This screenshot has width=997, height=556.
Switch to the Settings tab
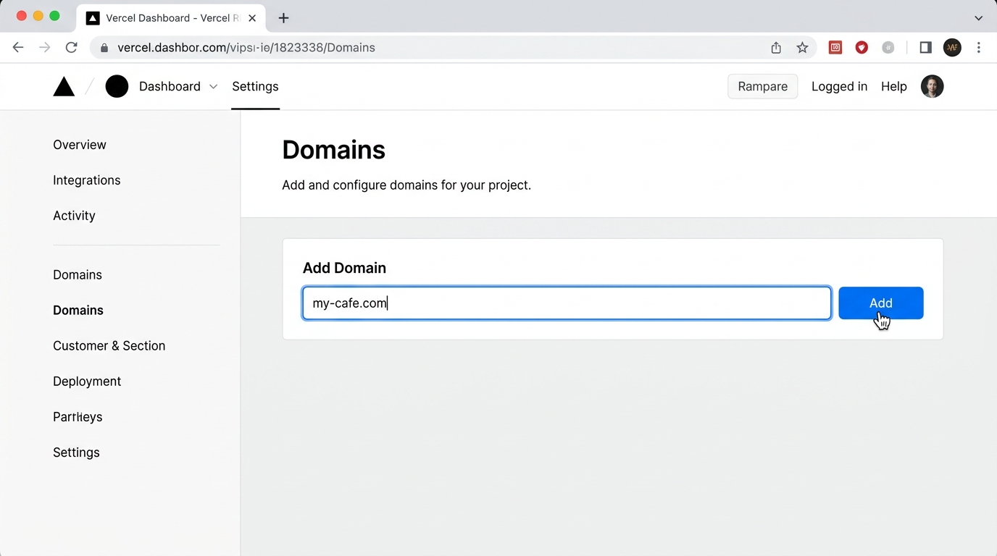pyautogui.click(x=255, y=87)
